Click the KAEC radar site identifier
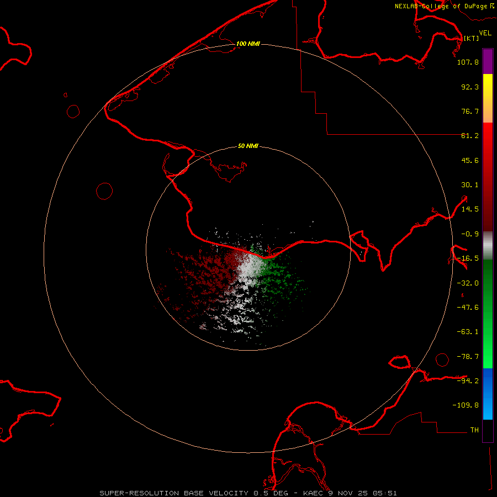 pos(314,493)
